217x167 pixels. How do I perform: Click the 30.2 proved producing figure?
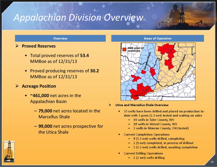[95, 71]
